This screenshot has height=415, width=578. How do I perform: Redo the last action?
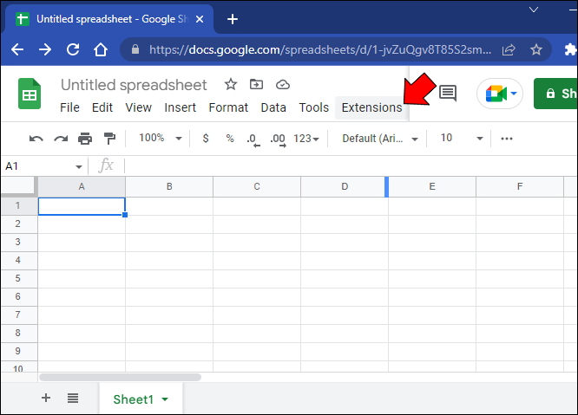point(61,139)
